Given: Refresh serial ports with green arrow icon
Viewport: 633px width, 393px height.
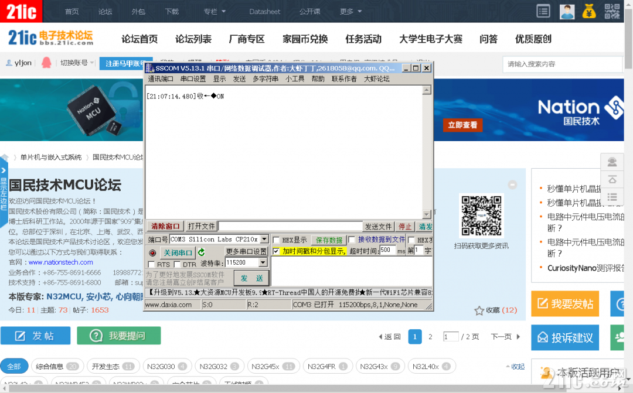Looking at the screenshot, I should pyautogui.click(x=202, y=252).
